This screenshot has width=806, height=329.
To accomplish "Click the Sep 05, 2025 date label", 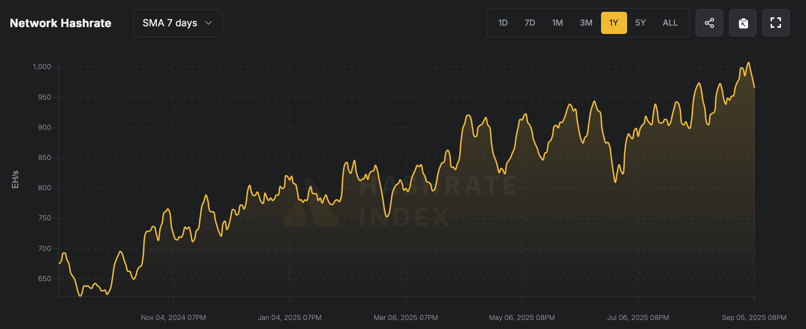I will point(754,318).
